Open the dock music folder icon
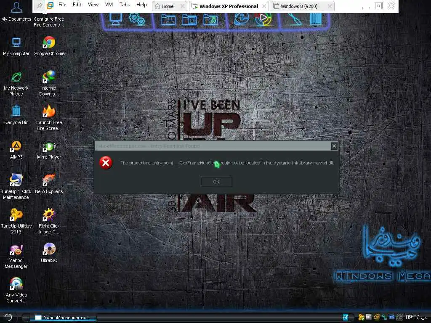 point(210,20)
